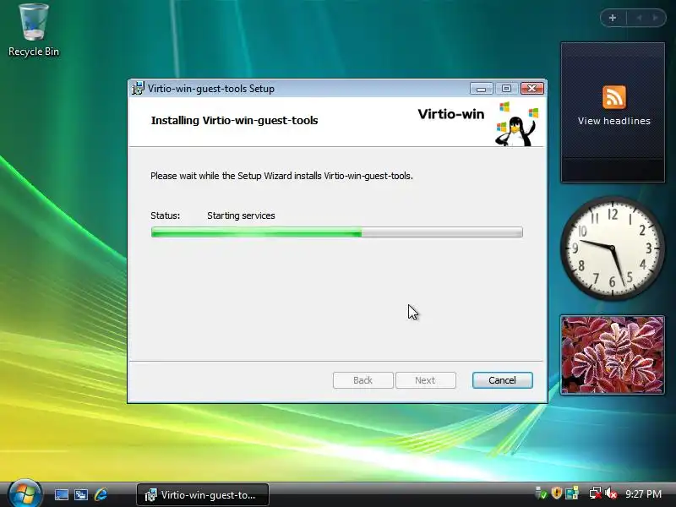The width and height of the screenshot is (676, 507).
Task: Click the disabled Next button
Action: coord(426,380)
